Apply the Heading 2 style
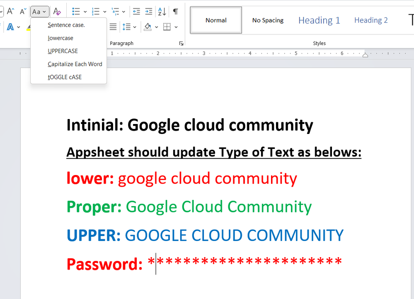This screenshot has width=414, height=299. (x=371, y=20)
